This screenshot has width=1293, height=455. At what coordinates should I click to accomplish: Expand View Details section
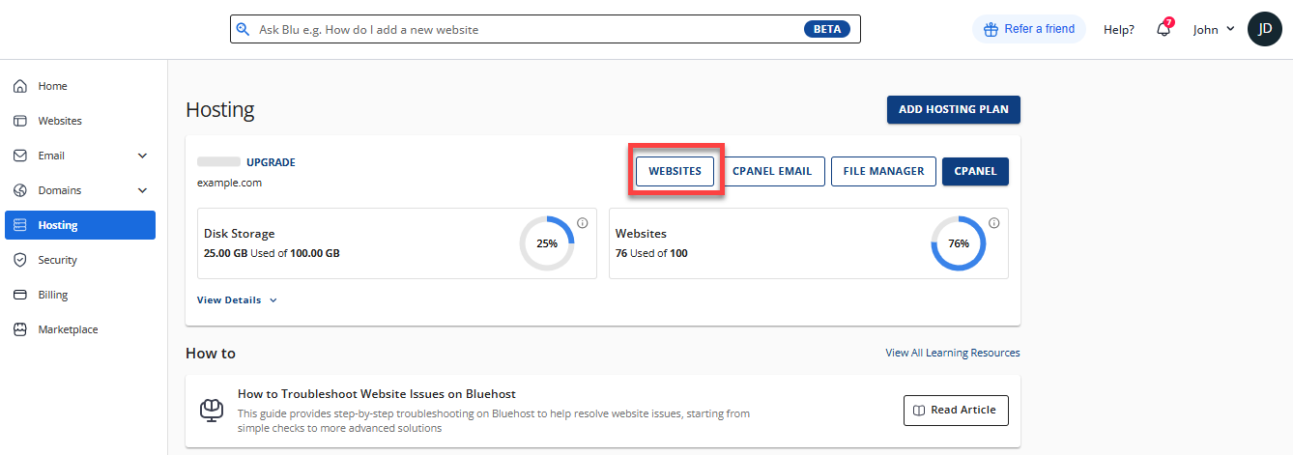pos(237,300)
